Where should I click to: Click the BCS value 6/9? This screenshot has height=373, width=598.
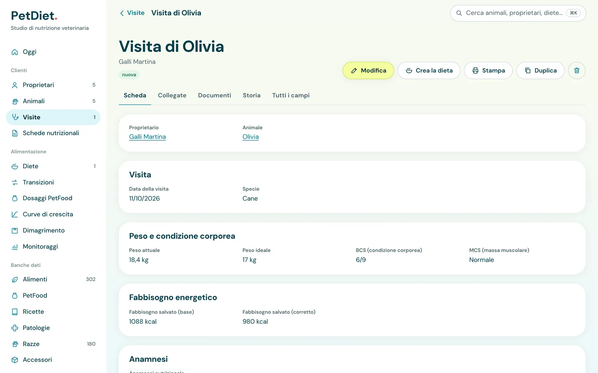point(361,260)
